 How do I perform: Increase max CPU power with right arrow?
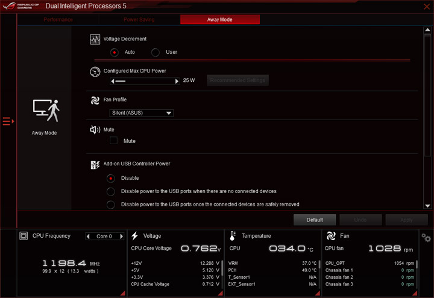[x=177, y=81]
